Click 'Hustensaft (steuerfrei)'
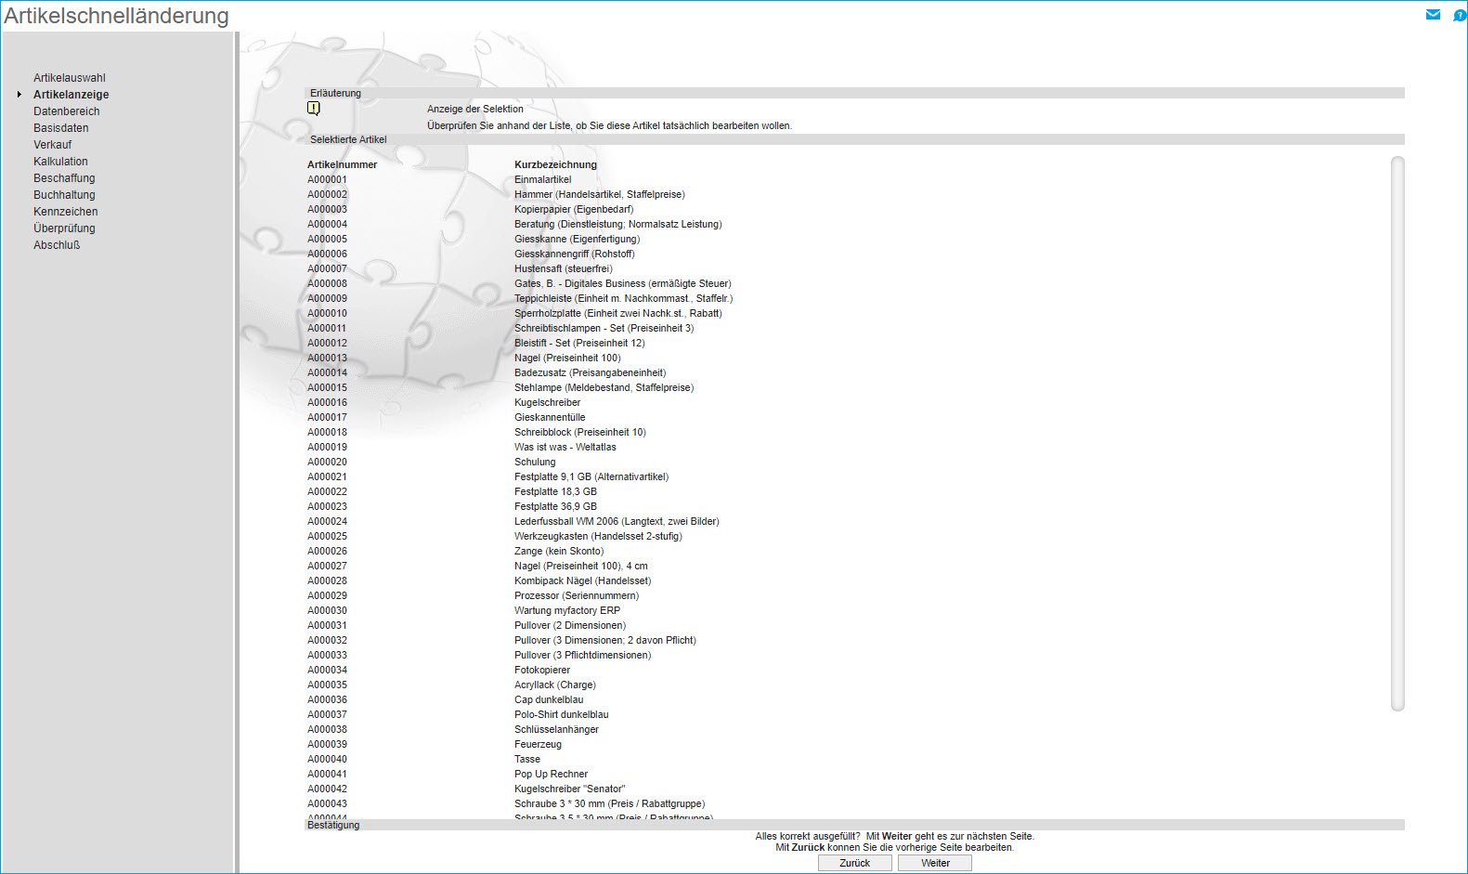1468x874 pixels. pos(564,268)
